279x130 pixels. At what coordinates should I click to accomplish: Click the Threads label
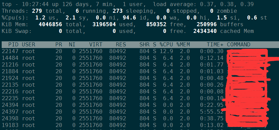(15, 11)
